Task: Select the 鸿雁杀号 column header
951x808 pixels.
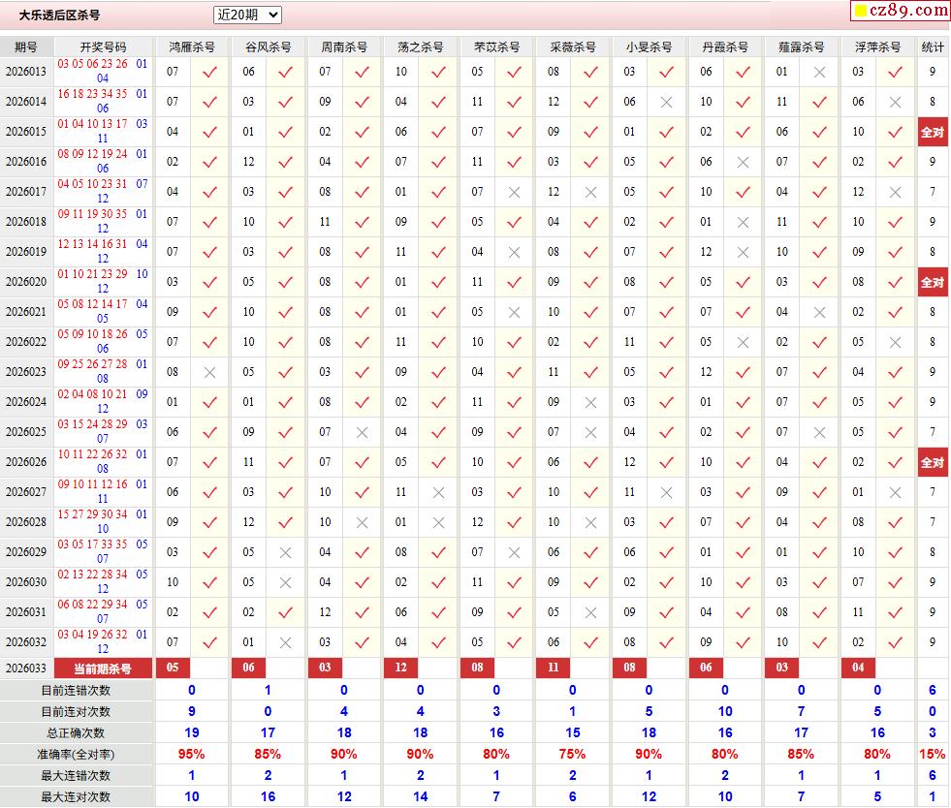Action: pos(191,47)
